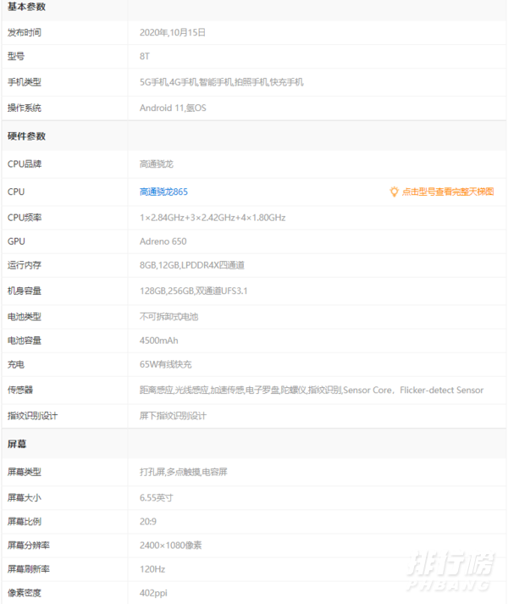This screenshot has height=604, width=508.
Task: Click the 屏幕分辨率 label
Action: [29, 546]
